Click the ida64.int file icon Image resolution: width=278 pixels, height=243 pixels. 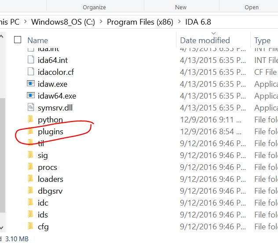click(x=30, y=60)
